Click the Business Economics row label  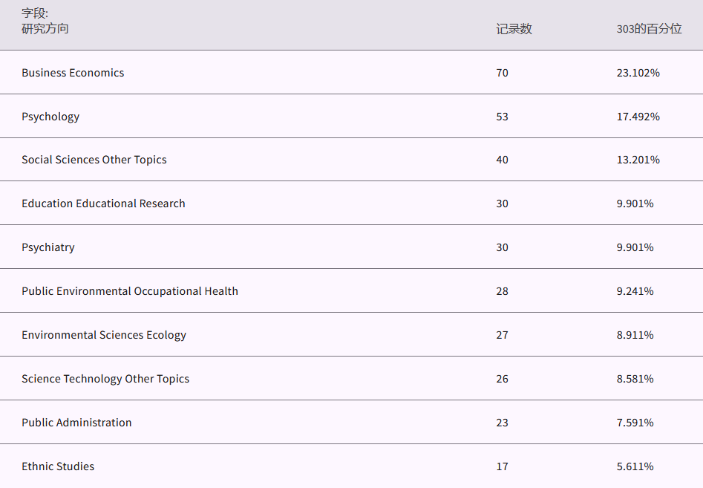[x=73, y=73]
